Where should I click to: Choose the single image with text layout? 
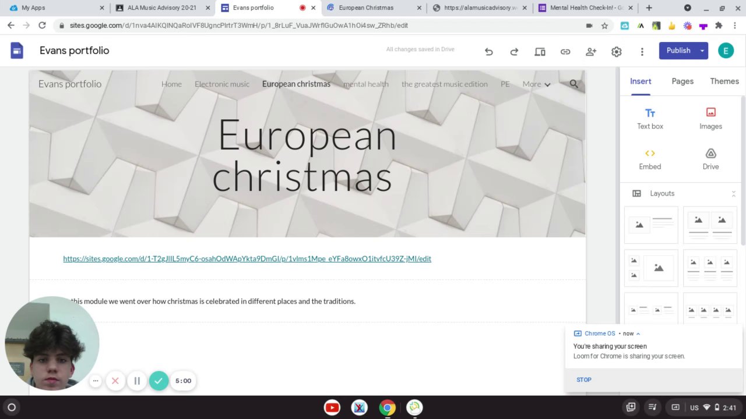[651, 225]
